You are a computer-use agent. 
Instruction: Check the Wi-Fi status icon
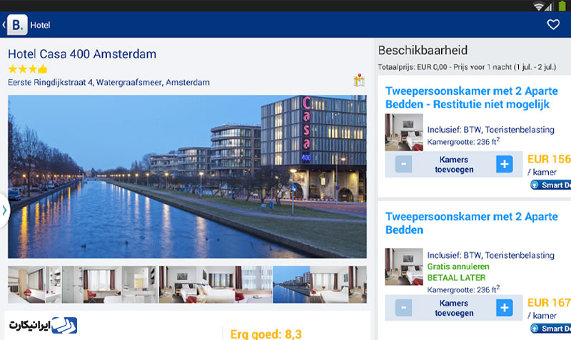(x=537, y=6)
